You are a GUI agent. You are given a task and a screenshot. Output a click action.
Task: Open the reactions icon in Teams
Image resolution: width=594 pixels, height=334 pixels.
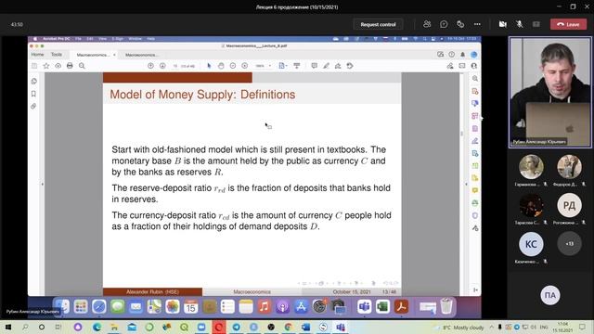(x=460, y=24)
